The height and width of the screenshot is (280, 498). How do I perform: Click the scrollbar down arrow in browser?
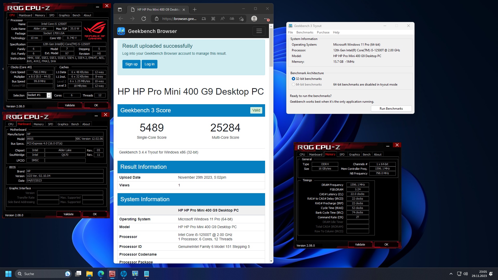tap(271, 261)
